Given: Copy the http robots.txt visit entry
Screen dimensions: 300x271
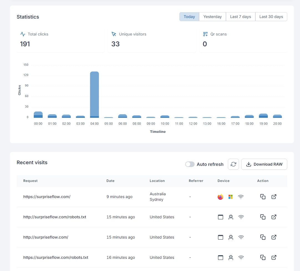Looking at the screenshot, I should point(263,217).
